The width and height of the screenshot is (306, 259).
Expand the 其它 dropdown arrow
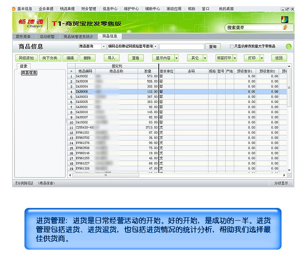(205, 58)
